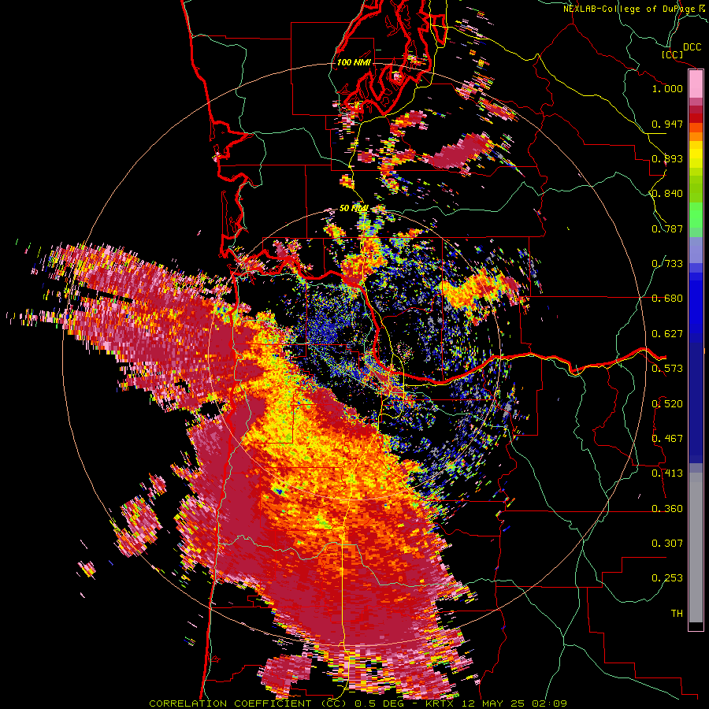
Task: Click the TH threshold label in legend
Action: (x=677, y=614)
